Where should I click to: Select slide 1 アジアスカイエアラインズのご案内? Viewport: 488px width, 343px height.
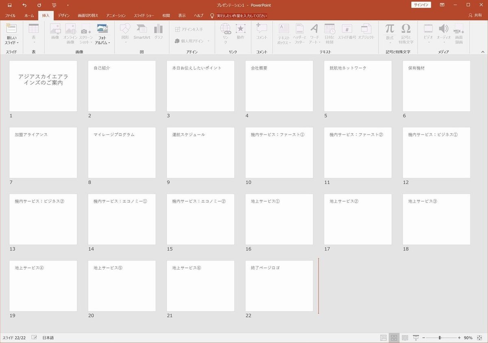point(43,86)
